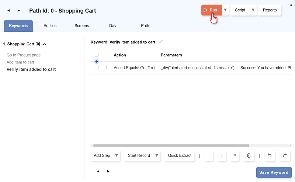Delete step with the trash icon
Screen dimensions: 295x182
pyautogui.click(x=249, y=156)
